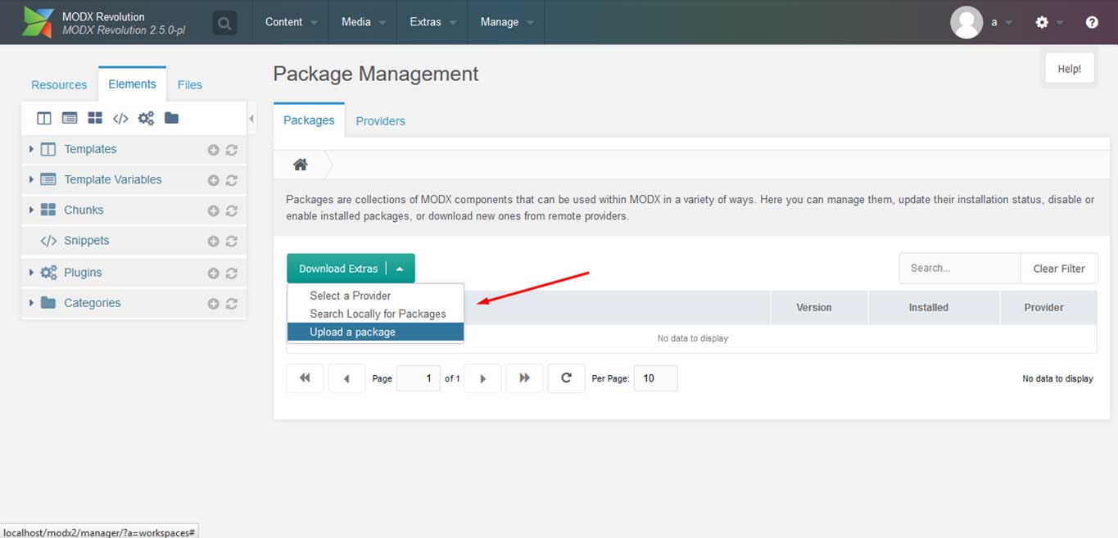Select Upload a package menu item
1118x538 pixels.
352,332
